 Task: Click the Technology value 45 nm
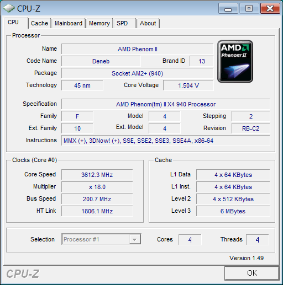point(82,85)
